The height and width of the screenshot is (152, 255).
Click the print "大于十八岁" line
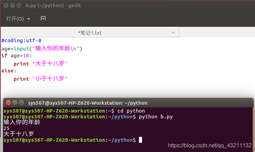pos(40,63)
